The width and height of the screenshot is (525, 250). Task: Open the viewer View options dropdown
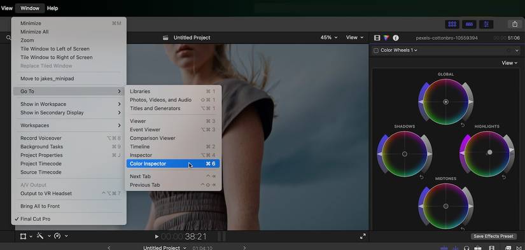pos(354,38)
